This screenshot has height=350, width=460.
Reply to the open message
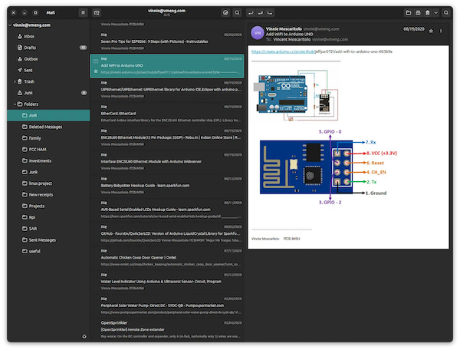pyautogui.click(x=251, y=13)
